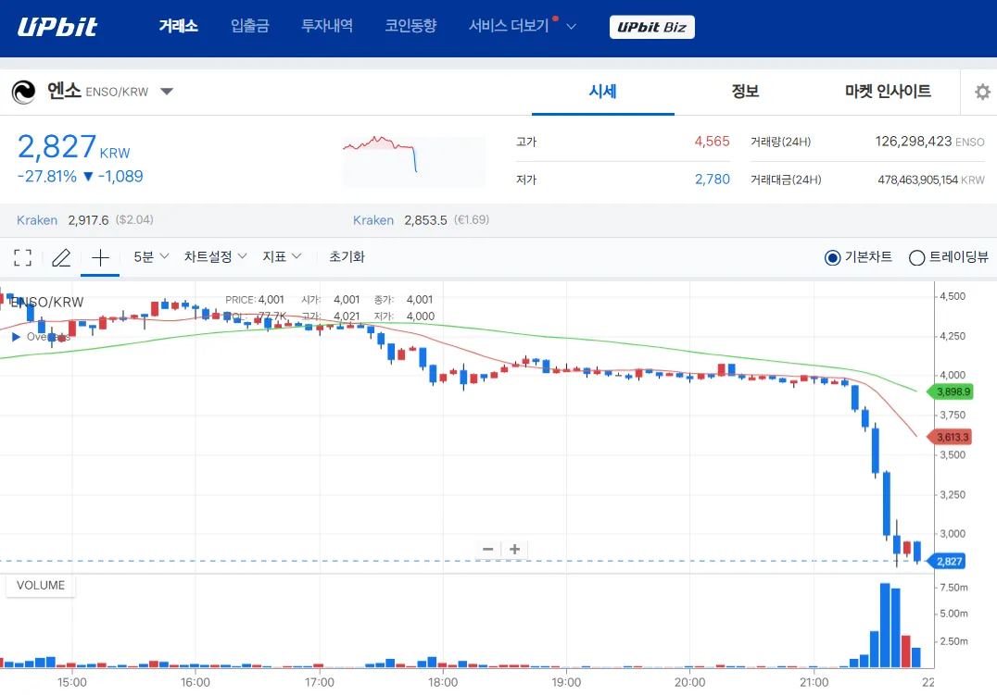
Task: Click the ENSO coin logo icon
Action: click(x=24, y=92)
